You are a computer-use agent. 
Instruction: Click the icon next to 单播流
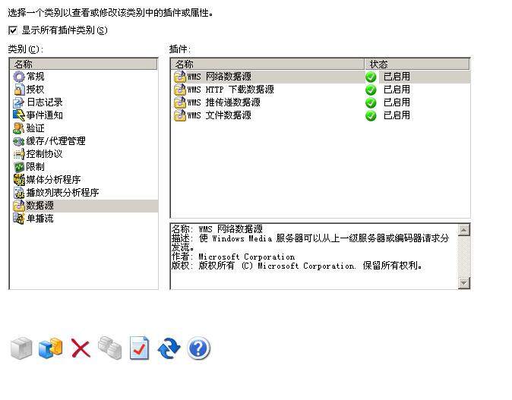tap(19, 219)
